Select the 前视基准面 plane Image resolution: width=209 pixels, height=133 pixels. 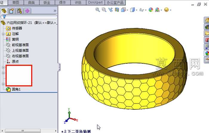20,45
